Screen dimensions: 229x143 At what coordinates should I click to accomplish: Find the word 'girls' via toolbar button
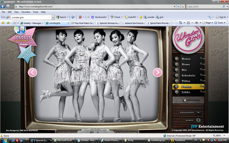pos(160,17)
